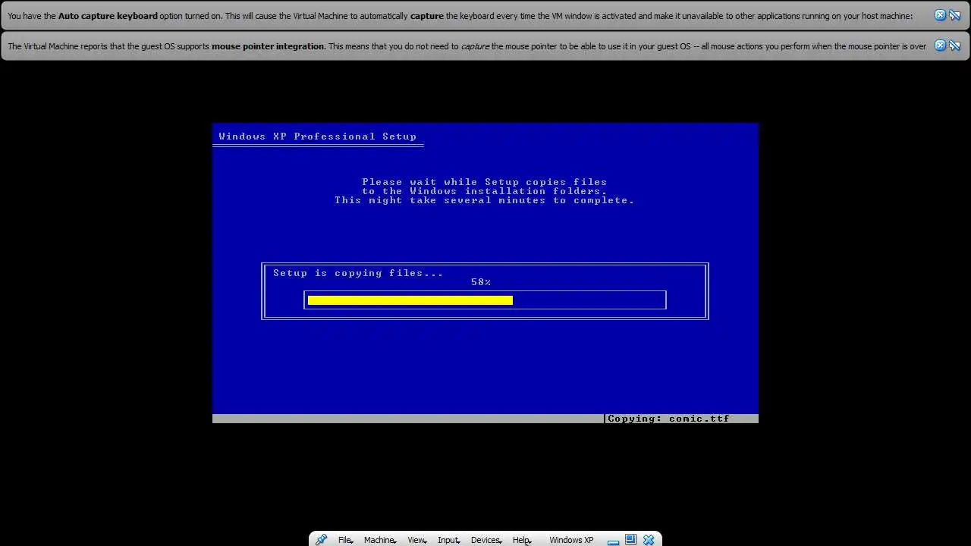Click the Auto capture keyboard message text

click(x=460, y=16)
